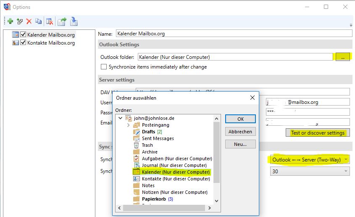The width and height of the screenshot is (355, 217).
Task: Select Kalender (Nur dieser Computer) folder
Action: tap(176, 172)
